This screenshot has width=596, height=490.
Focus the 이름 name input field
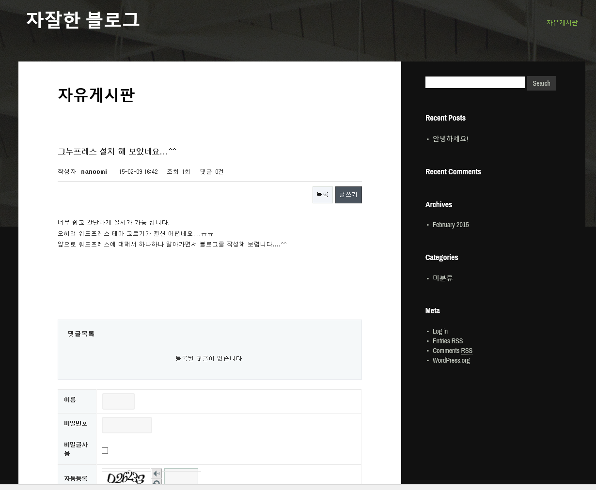(x=118, y=401)
